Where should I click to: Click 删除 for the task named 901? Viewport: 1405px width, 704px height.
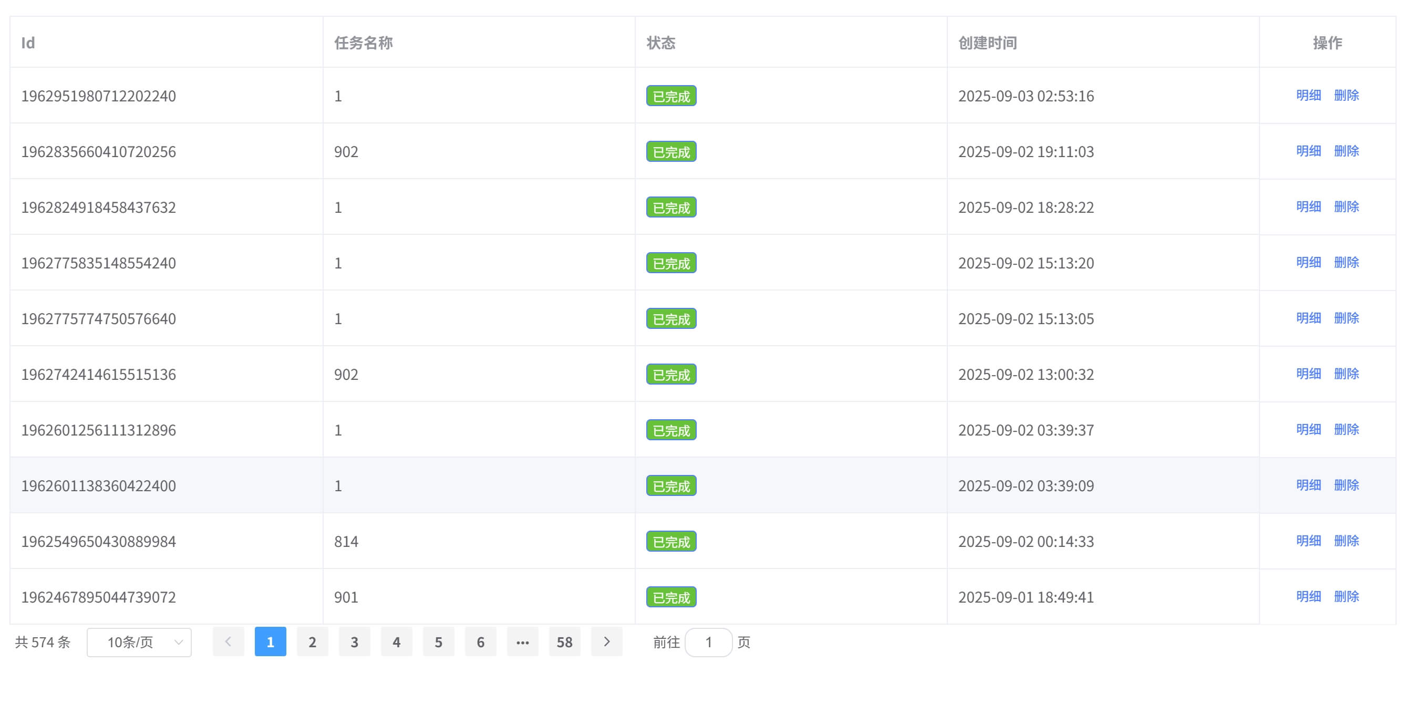pos(1346,597)
